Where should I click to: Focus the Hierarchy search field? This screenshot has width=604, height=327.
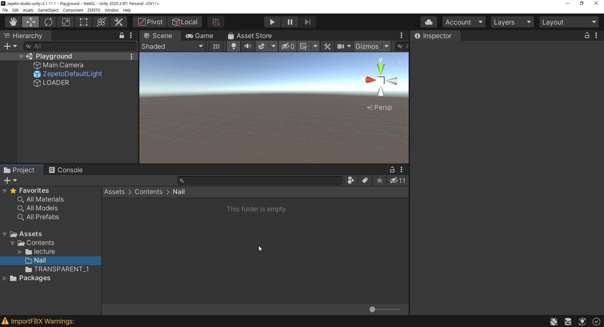(x=80, y=46)
